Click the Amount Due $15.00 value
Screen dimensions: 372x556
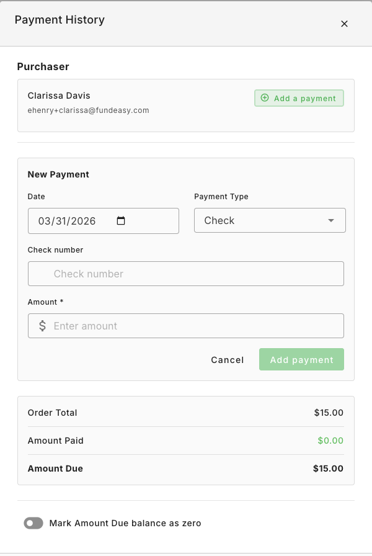pos(328,469)
